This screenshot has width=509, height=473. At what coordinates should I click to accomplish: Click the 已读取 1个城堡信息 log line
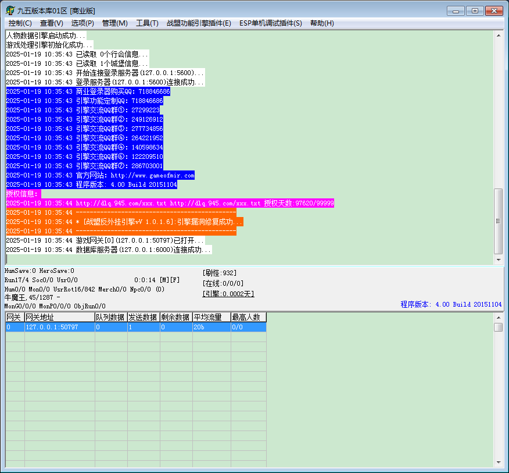point(78,64)
